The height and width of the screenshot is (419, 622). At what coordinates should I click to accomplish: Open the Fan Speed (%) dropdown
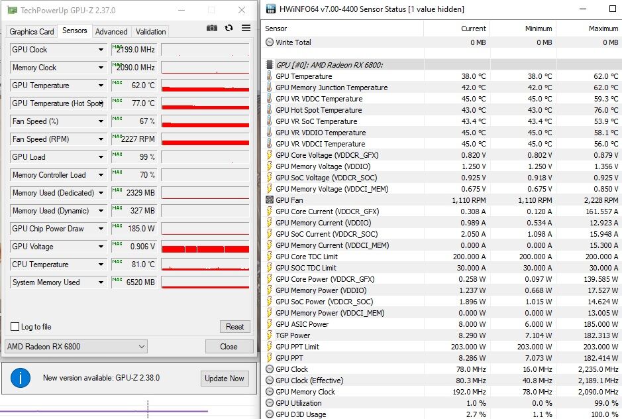pos(101,121)
